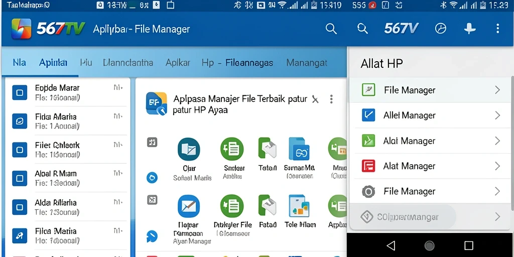Switch to the Manangat tab
This screenshot has width=514, height=257.
(x=307, y=62)
